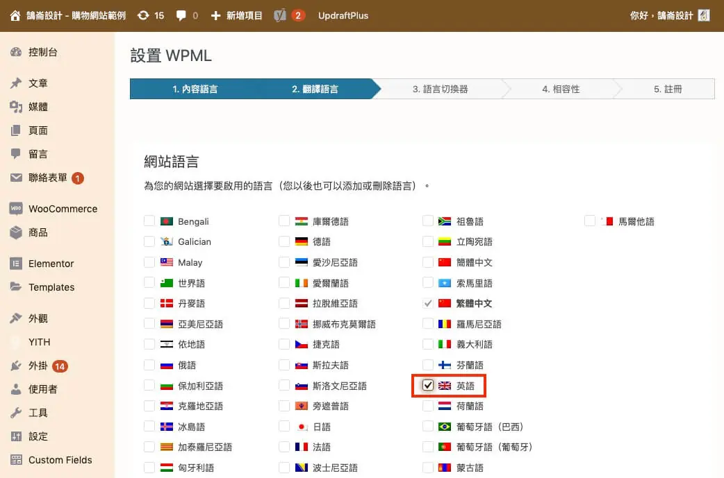Click 你好，鵠崙設計 account link
This screenshot has height=478, width=724.
pos(661,16)
